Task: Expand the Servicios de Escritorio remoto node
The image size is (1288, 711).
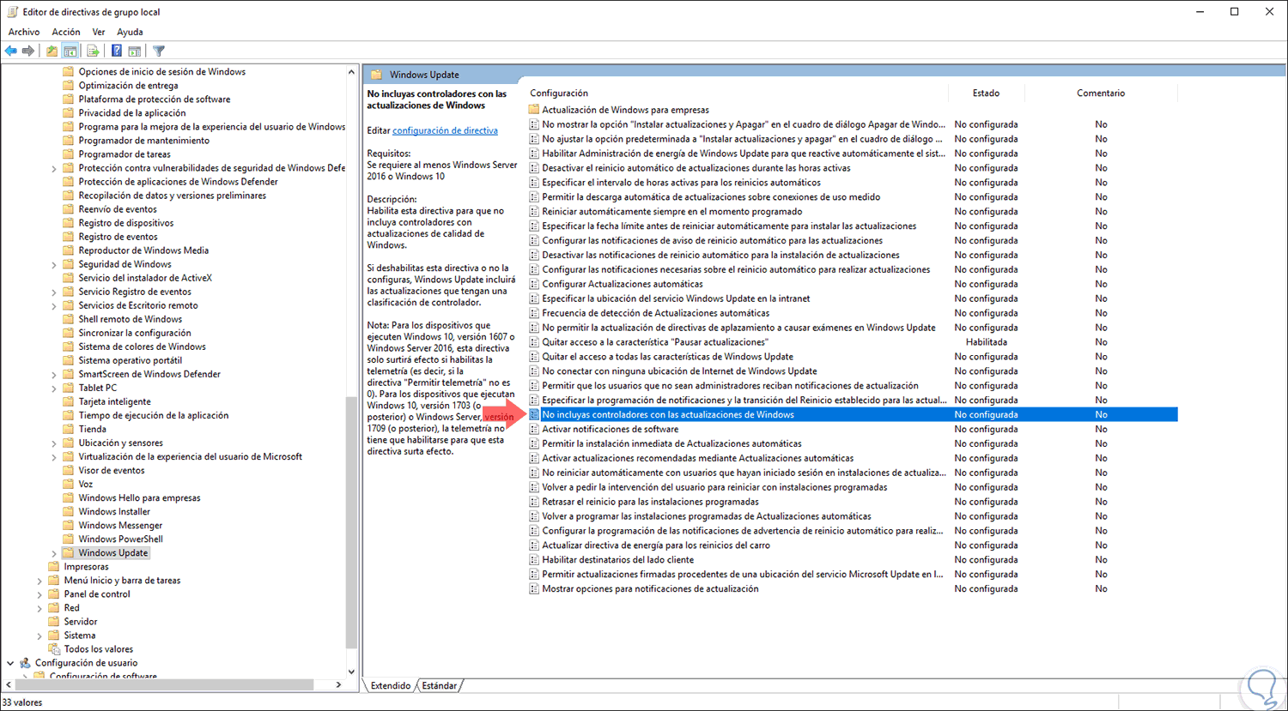Action: (54, 305)
